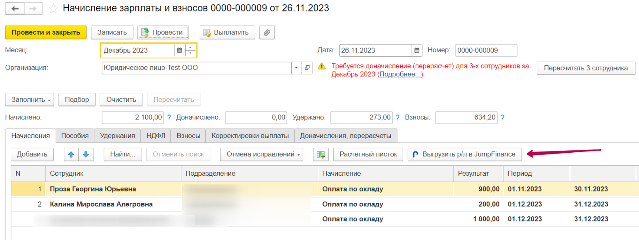Image resolution: width=639 pixels, height=240 pixels.
Task: Click the forward navigation arrow
Action: coord(33,9)
